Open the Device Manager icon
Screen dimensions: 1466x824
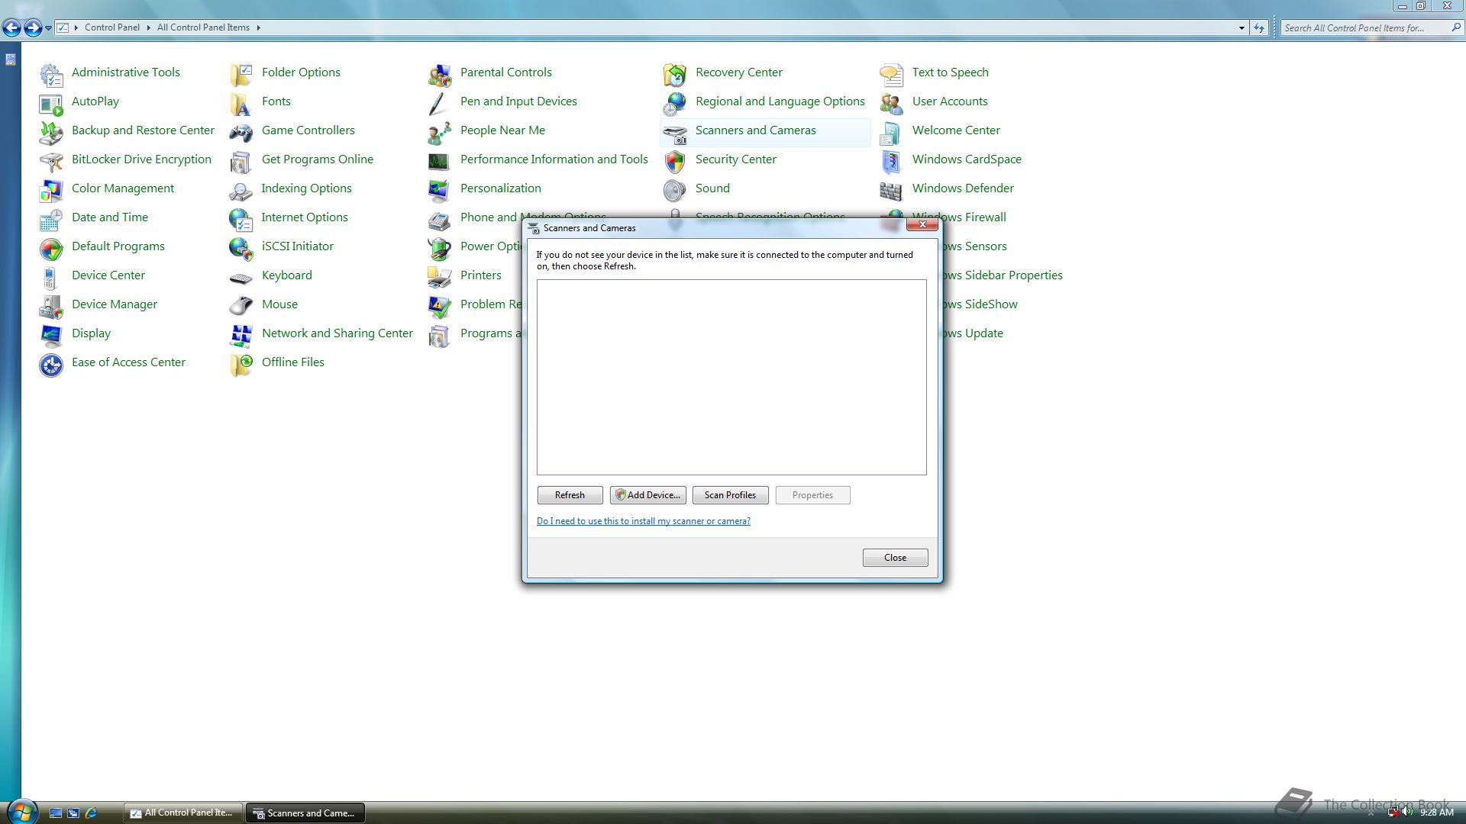click(51, 306)
